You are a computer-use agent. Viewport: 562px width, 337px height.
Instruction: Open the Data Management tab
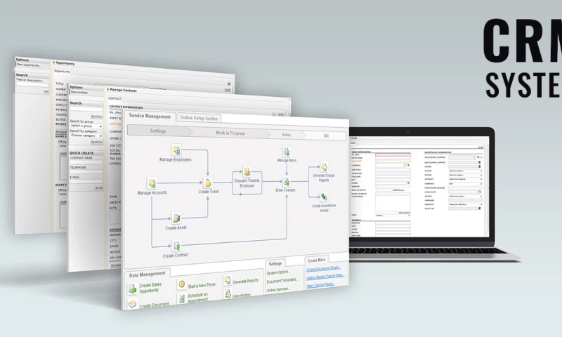[x=147, y=275]
